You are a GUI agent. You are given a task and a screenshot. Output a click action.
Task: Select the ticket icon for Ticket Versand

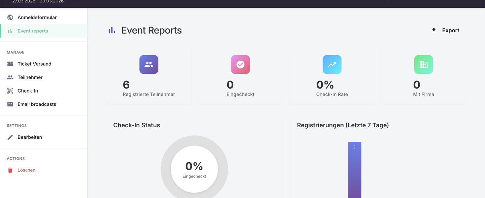pyautogui.click(x=10, y=64)
